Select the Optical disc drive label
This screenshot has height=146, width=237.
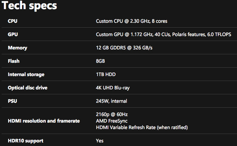point(27,88)
